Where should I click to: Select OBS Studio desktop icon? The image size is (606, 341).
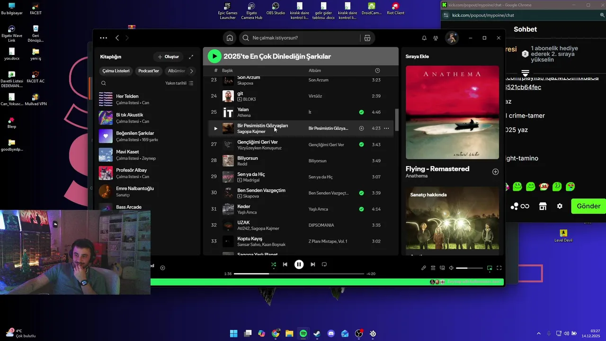[276, 9]
